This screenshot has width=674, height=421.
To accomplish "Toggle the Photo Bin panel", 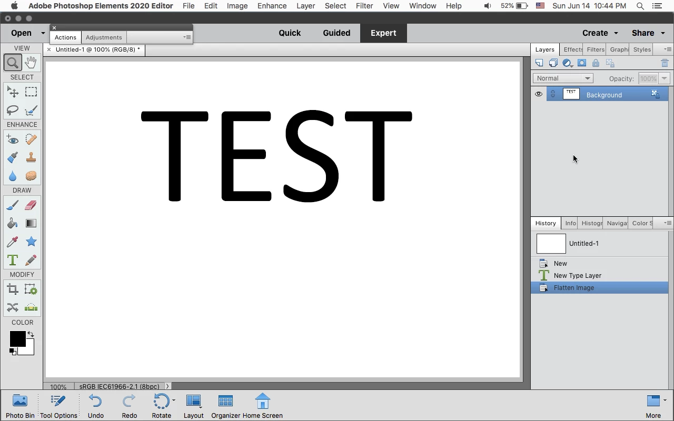I will tap(20, 406).
